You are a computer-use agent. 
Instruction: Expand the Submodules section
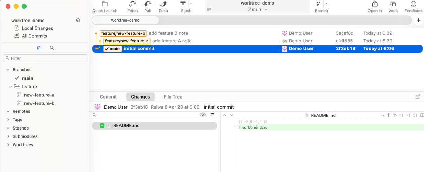click(x=8, y=136)
